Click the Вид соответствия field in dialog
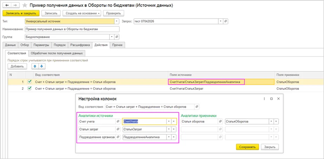This screenshot has width=324, height=159. click(150, 107)
